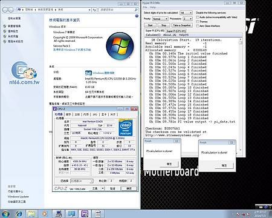Open Device Manager shield link in sidebar
This screenshot has width=272, height=218.
[x=13, y=26]
